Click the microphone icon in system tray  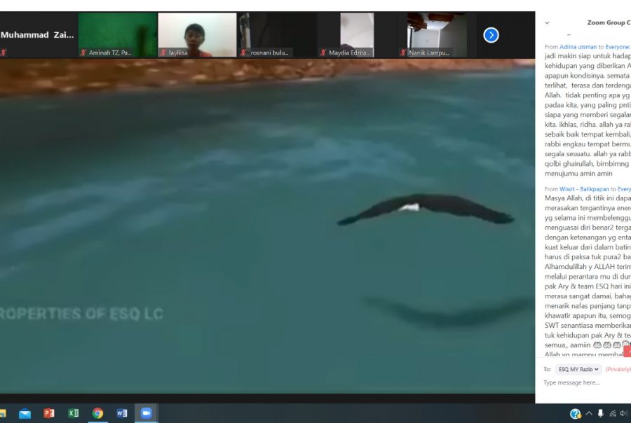(600, 414)
